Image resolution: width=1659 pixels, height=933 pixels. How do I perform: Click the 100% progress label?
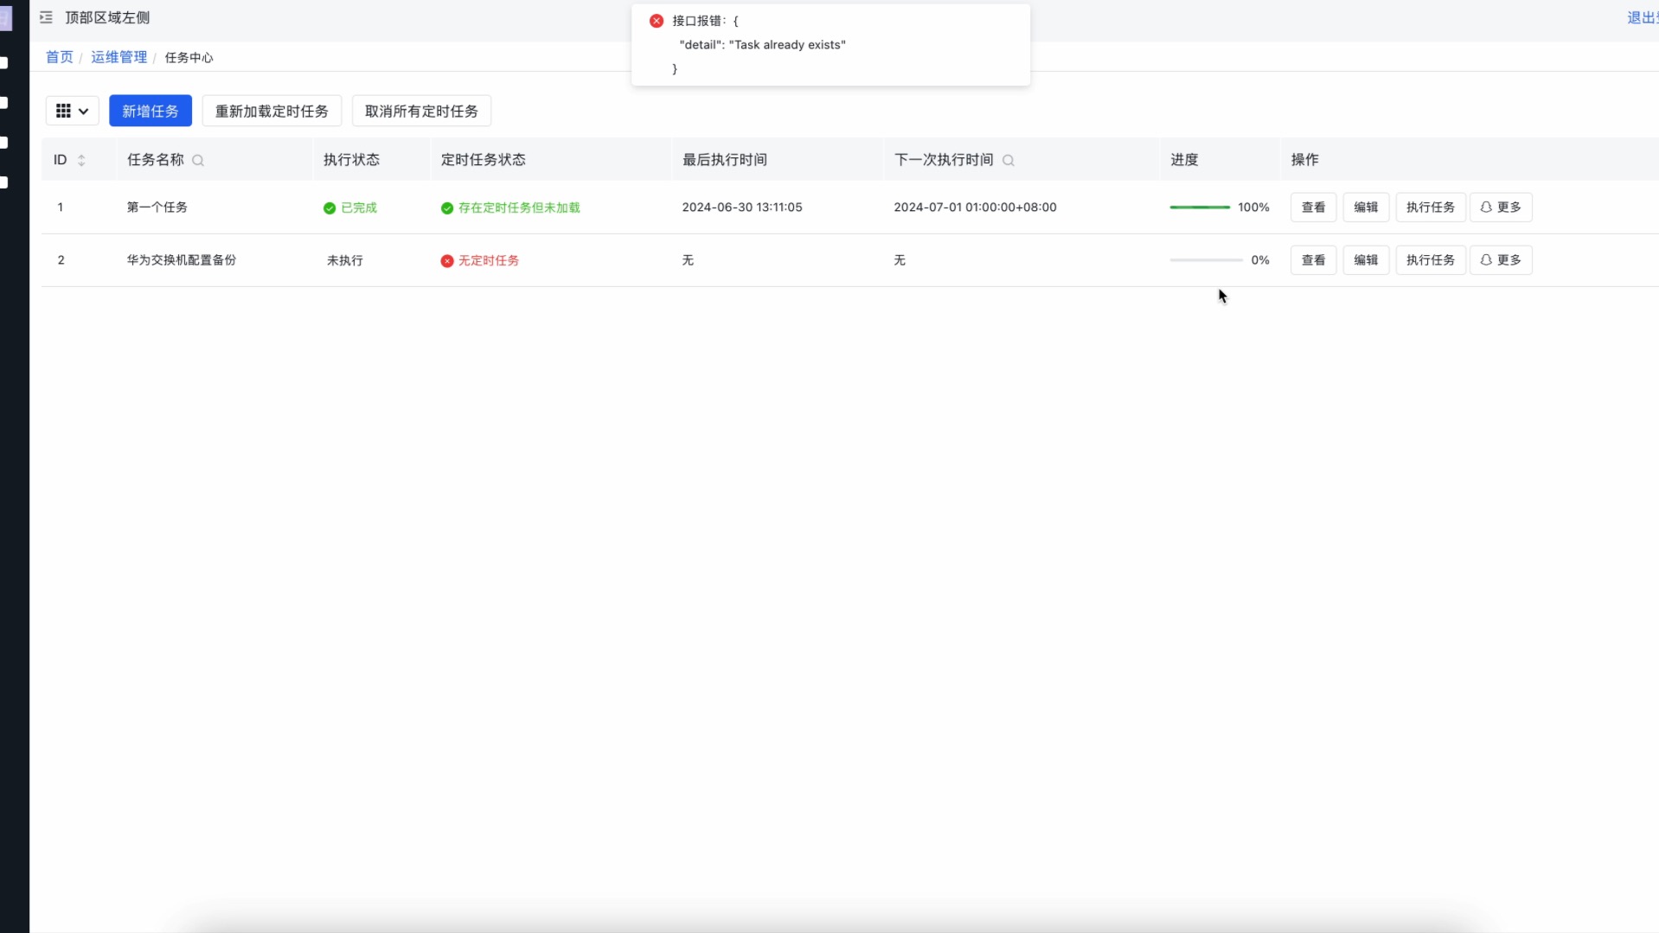[x=1253, y=208]
